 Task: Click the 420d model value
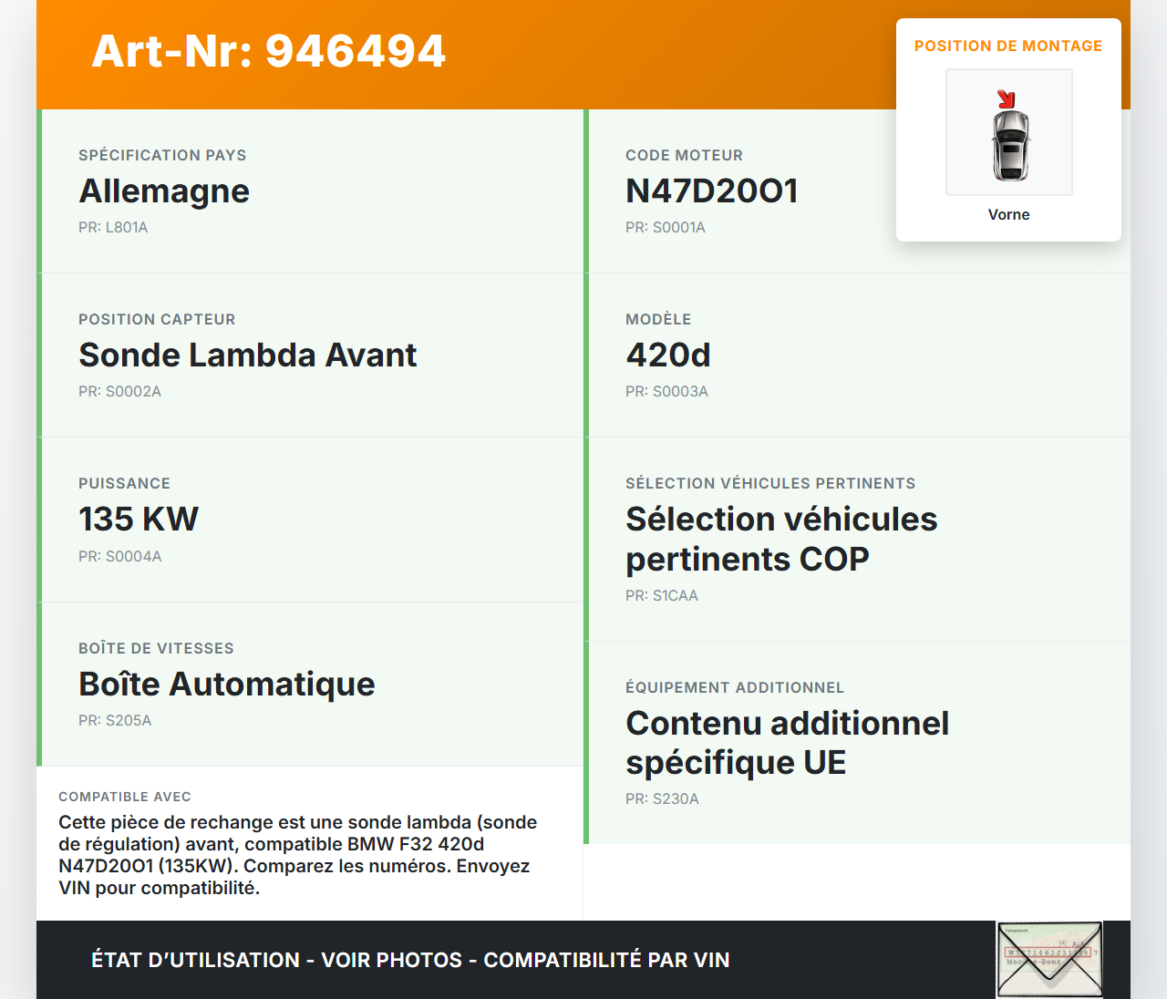pyautogui.click(x=667, y=355)
